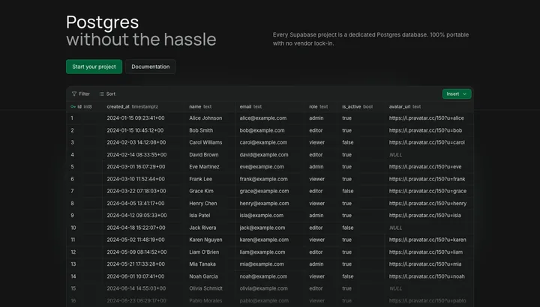This screenshot has width=540, height=307.
Task: Click NULL avatar cell in Jack Rivera row
Action: point(396,228)
